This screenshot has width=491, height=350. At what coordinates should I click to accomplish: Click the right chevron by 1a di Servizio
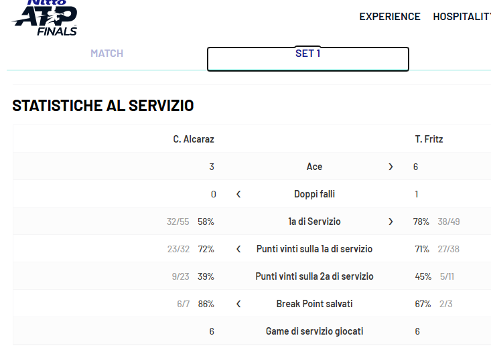[x=391, y=222]
